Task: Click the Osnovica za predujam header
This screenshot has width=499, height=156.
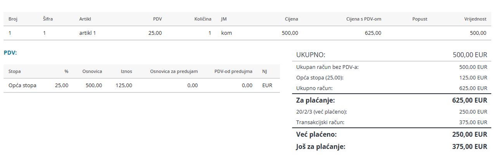Action: 174,71
